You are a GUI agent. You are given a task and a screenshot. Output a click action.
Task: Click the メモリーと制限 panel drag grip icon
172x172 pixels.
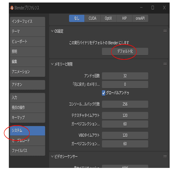tap(165, 64)
